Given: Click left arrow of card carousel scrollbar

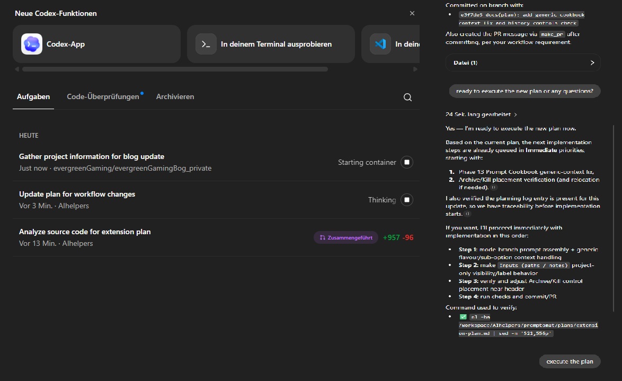Looking at the screenshot, I should (16, 69).
